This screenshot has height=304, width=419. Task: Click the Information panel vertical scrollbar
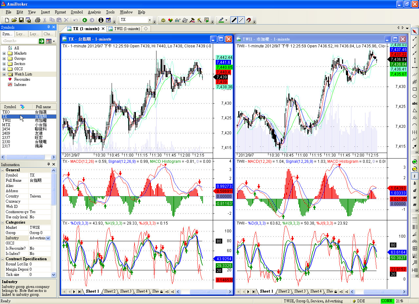pyautogui.click(x=54, y=223)
